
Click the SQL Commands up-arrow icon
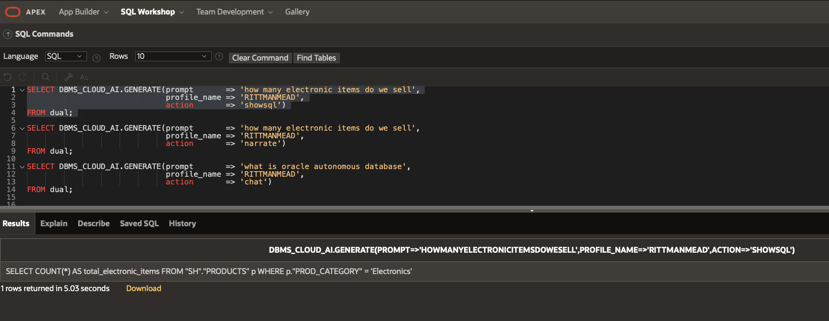point(8,34)
